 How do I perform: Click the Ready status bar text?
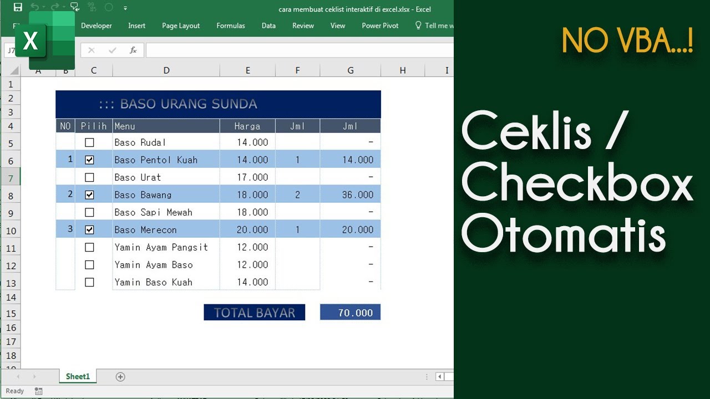tap(15, 391)
